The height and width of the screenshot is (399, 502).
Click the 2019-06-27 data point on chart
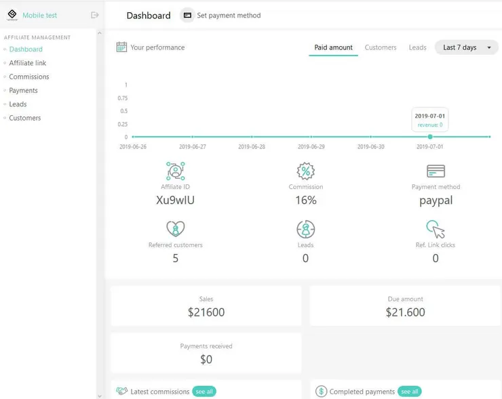(x=193, y=137)
